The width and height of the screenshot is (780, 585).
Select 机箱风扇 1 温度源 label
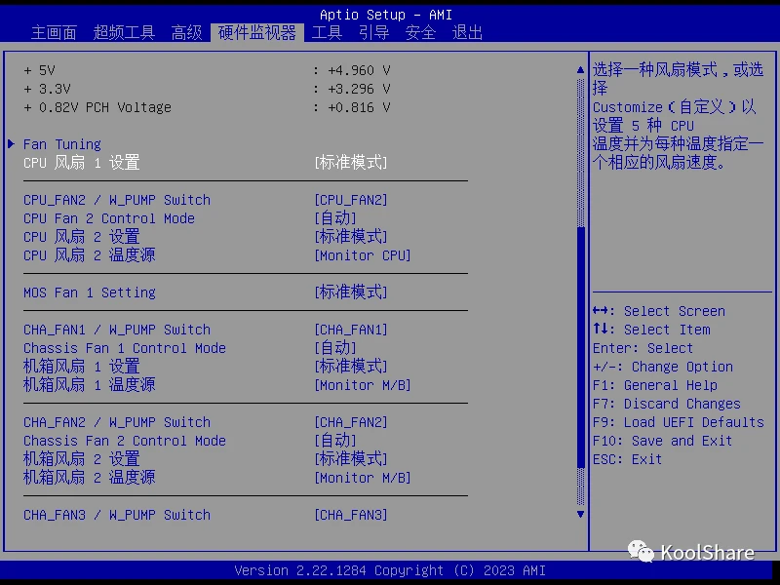(x=90, y=384)
